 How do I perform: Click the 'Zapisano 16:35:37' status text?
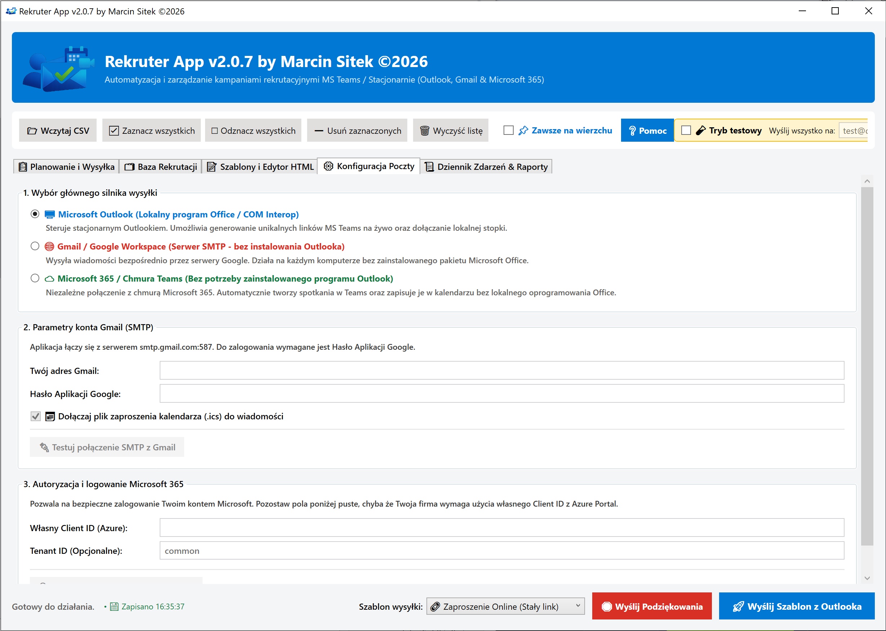[153, 606]
